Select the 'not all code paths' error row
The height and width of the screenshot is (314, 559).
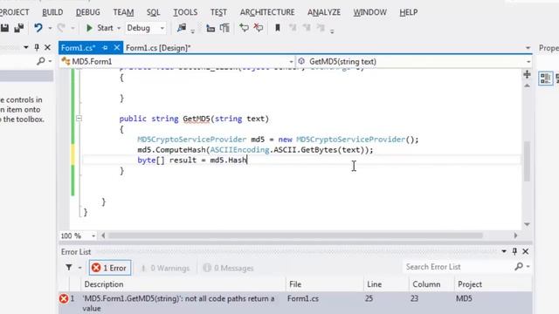point(295,303)
